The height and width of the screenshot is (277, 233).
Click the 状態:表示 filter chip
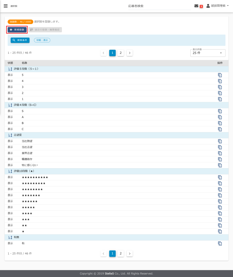(x=42, y=40)
